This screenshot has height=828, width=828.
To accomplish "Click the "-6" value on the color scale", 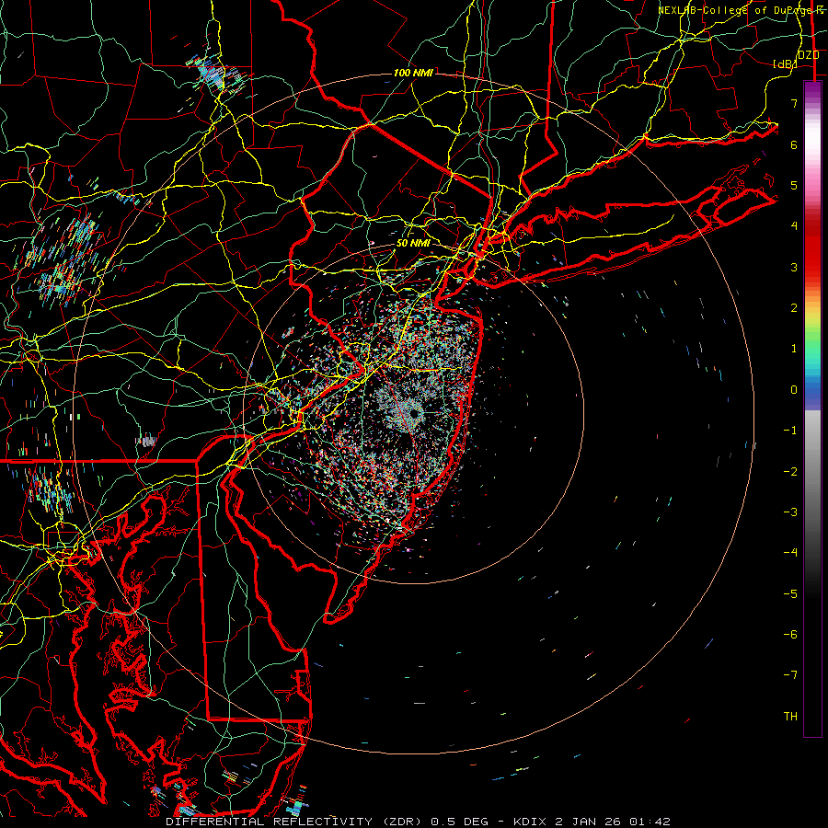I will pyautogui.click(x=790, y=634).
